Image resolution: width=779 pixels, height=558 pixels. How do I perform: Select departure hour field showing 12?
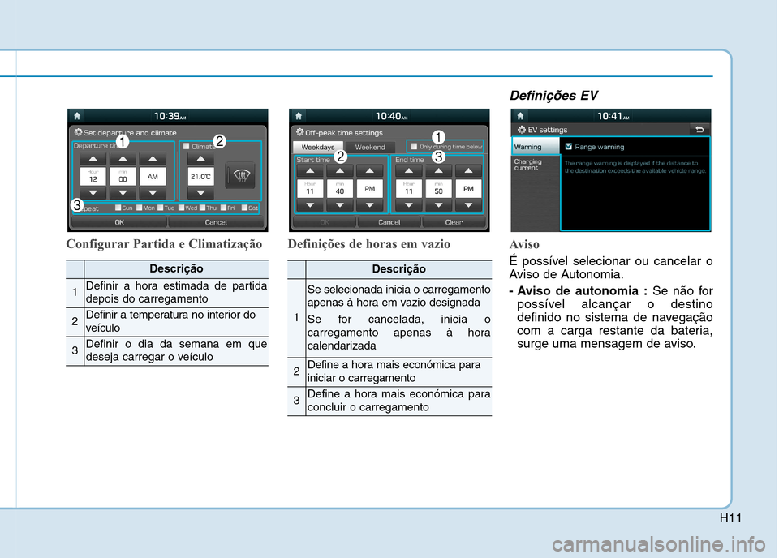tap(93, 176)
